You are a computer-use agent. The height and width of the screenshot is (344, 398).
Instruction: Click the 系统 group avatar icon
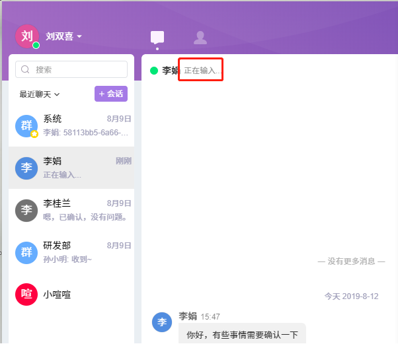(26, 125)
